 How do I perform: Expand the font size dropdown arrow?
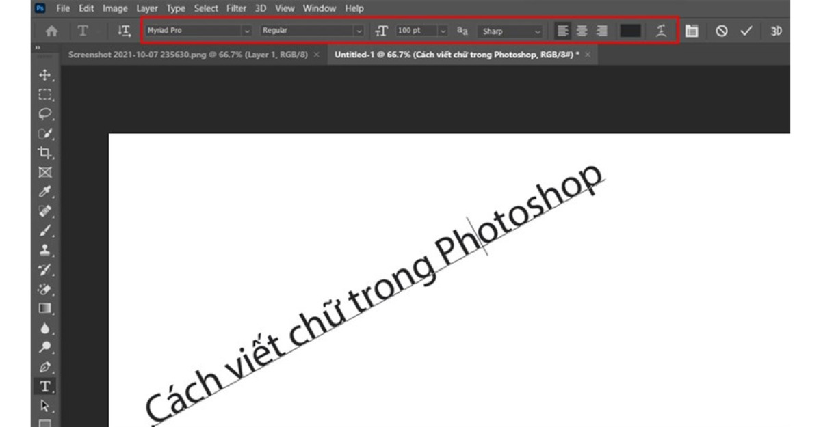click(442, 31)
